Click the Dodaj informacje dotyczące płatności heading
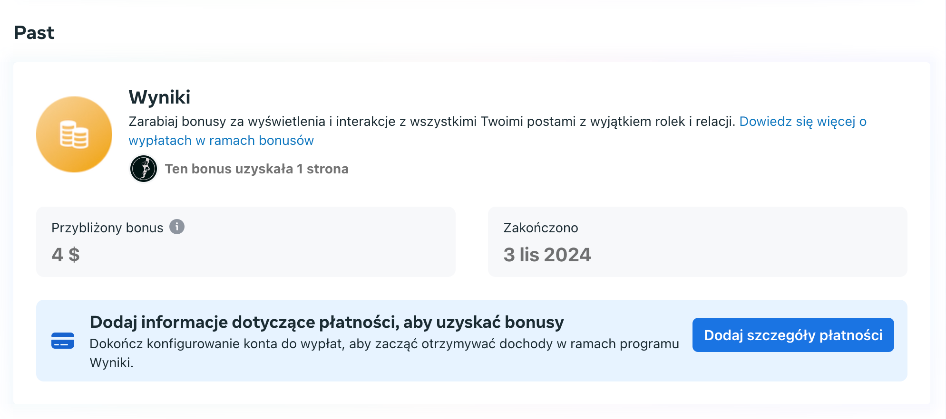Viewport: 946px width, 419px height. [x=327, y=322]
